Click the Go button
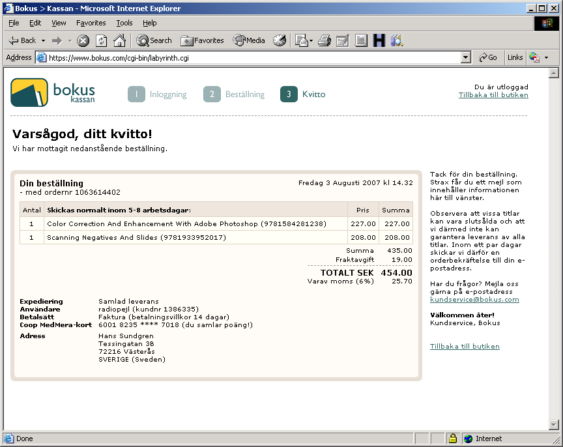Image resolution: width=563 pixels, height=447 pixels. pyautogui.click(x=487, y=57)
